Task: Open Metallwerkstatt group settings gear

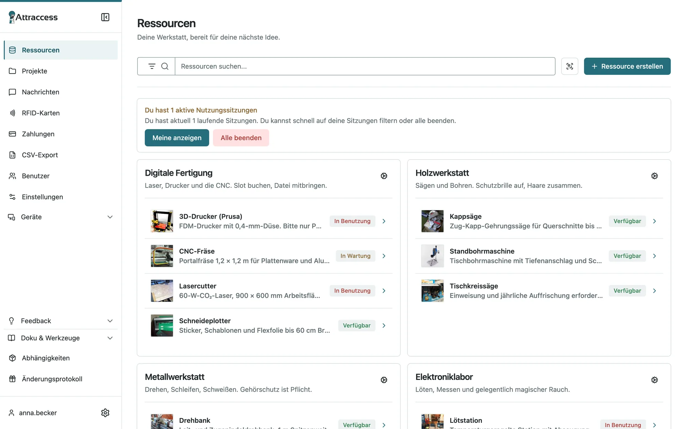Action: (384, 380)
